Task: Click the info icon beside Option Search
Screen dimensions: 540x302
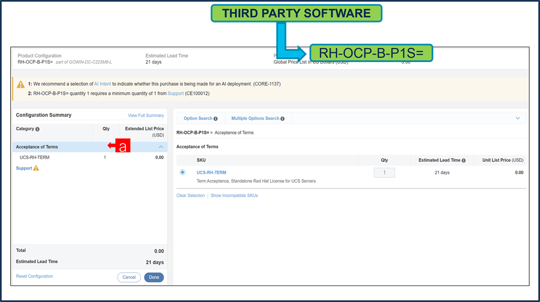Action: pos(215,119)
